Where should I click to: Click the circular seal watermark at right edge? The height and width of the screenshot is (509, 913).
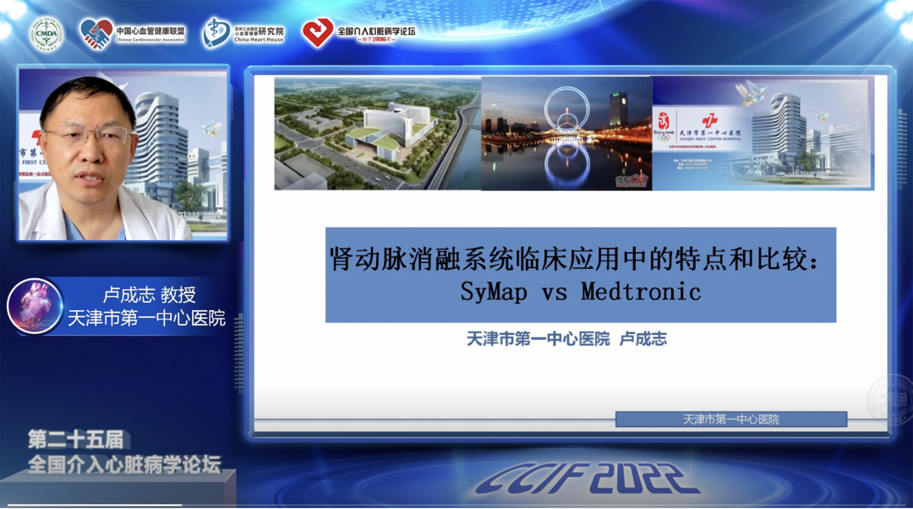890,398
